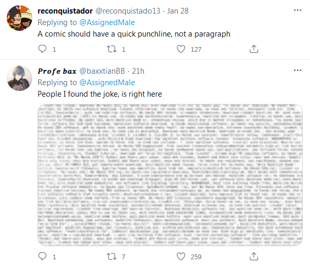Like reconquistador's tweet about punchlines
This screenshot has width=310, height=266.
pos(181,49)
